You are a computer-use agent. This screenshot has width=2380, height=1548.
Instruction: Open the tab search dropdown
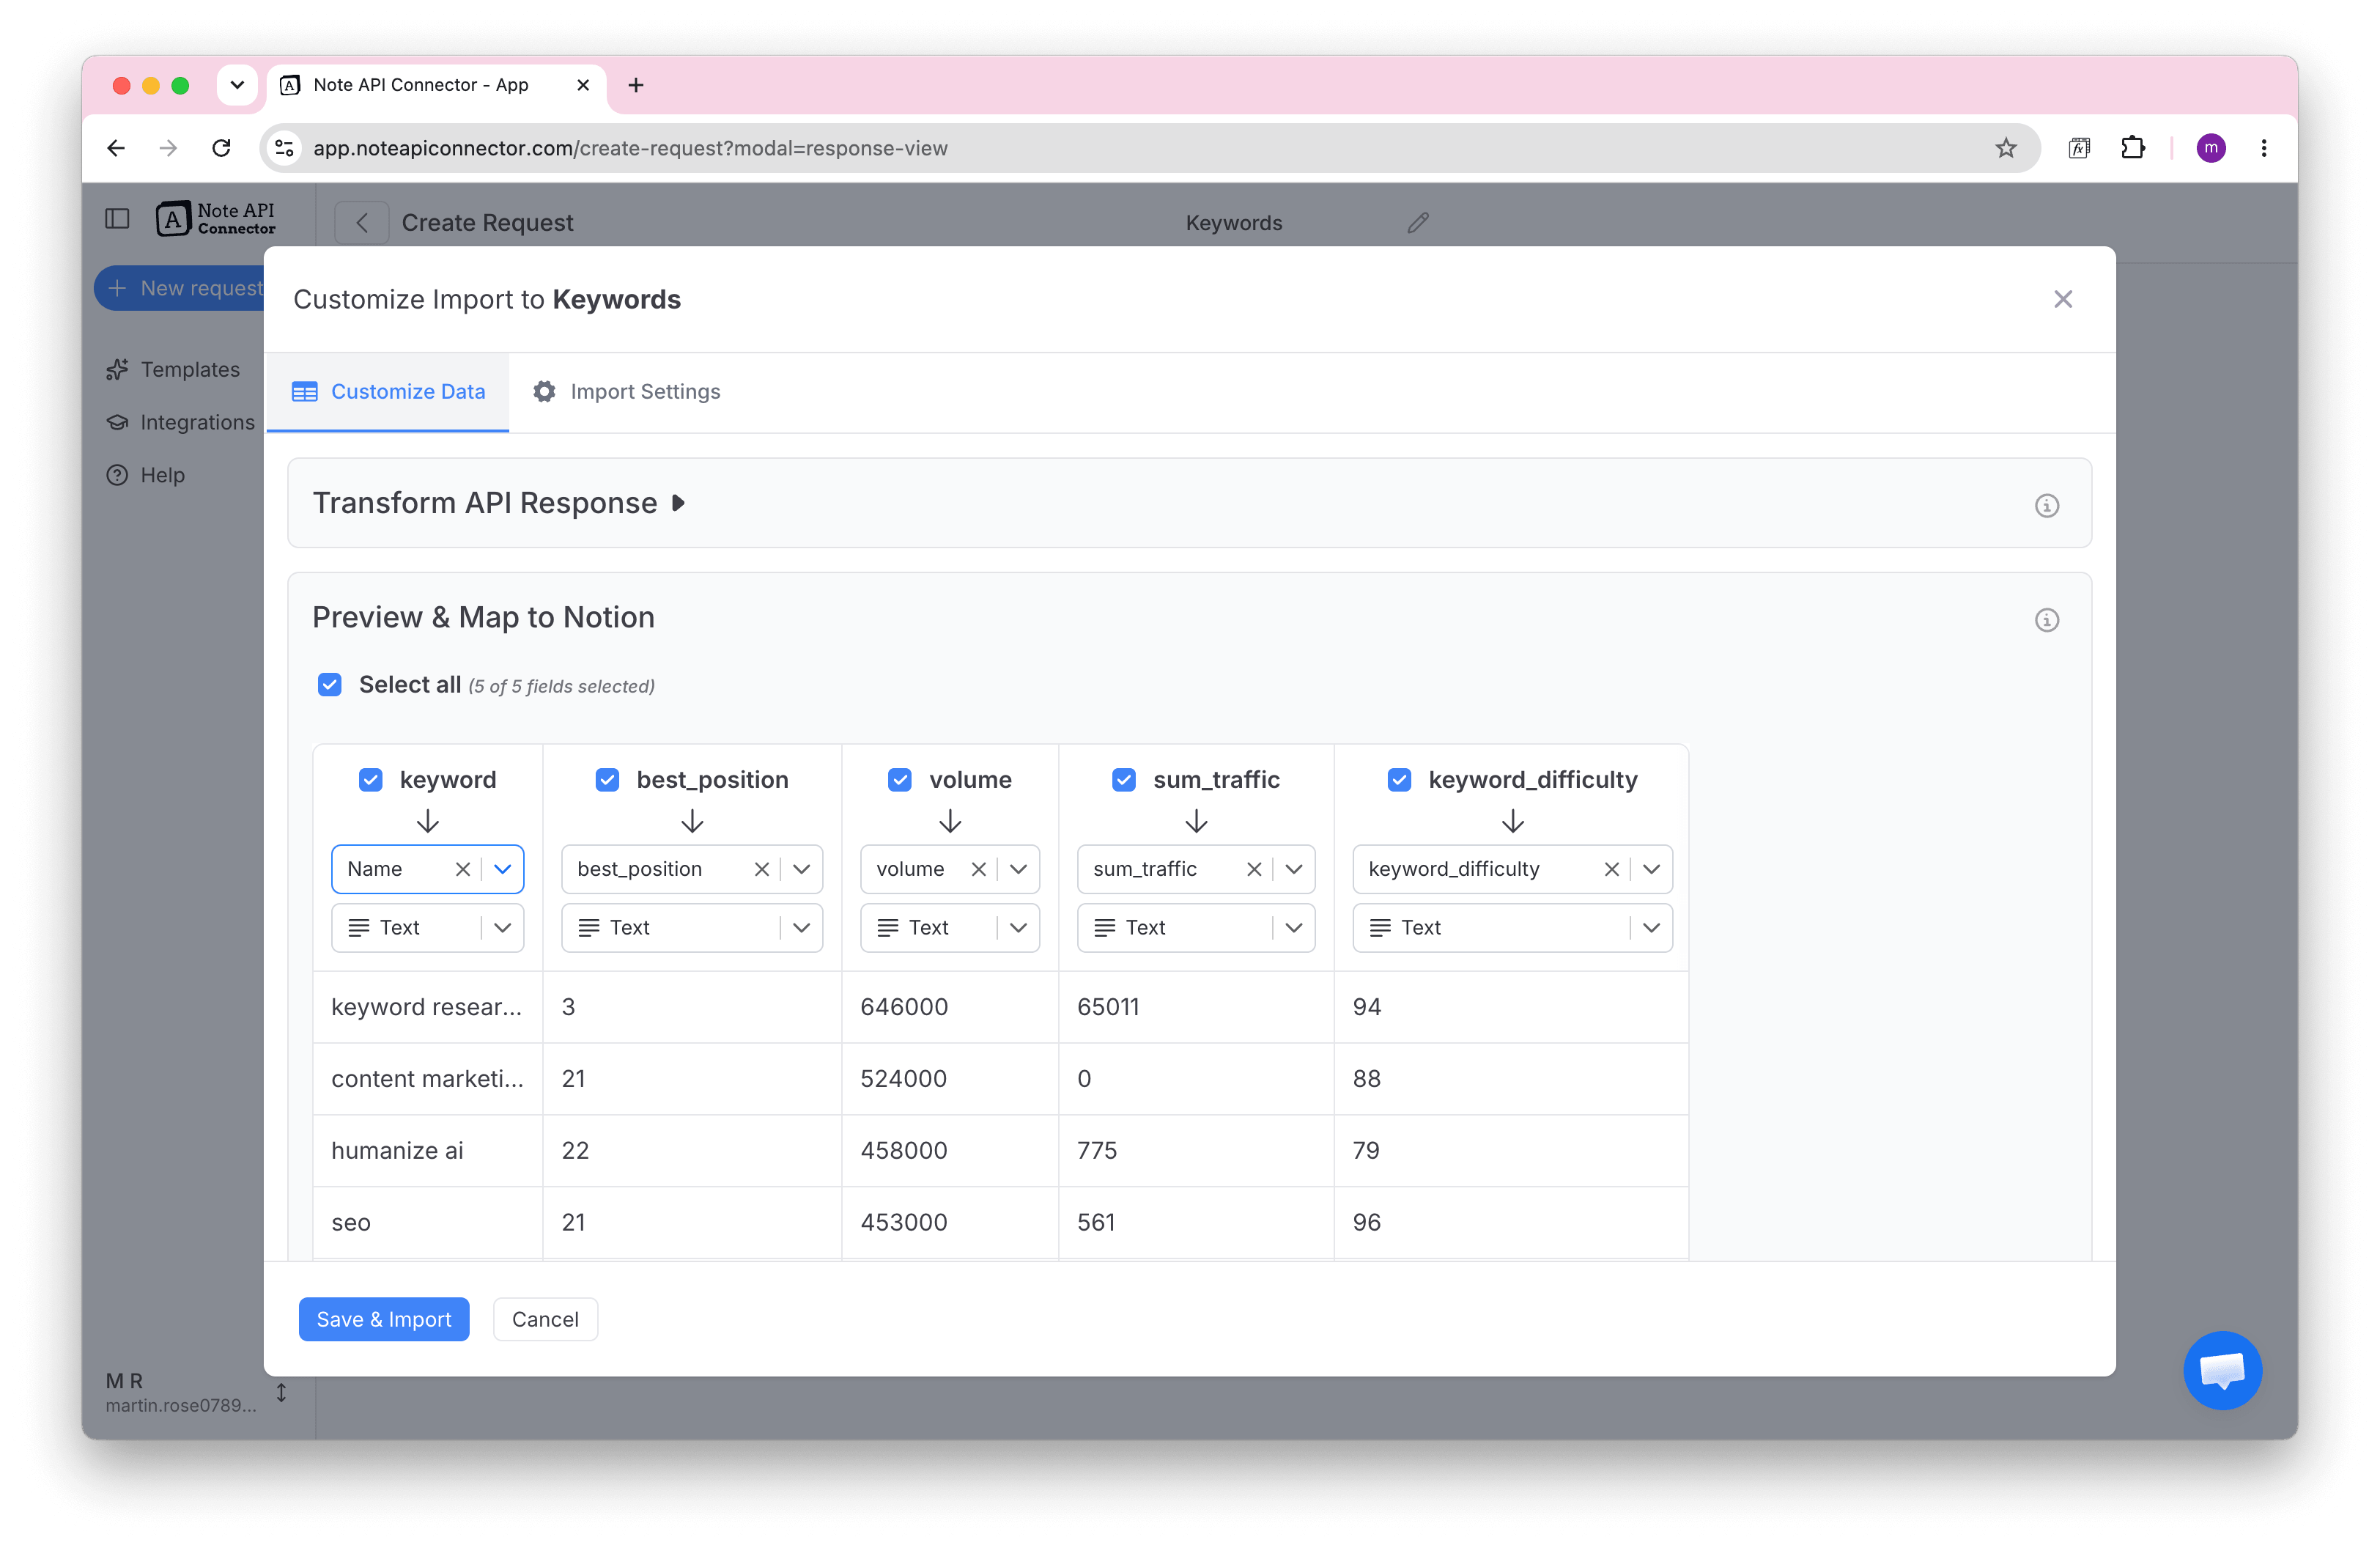[237, 85]
